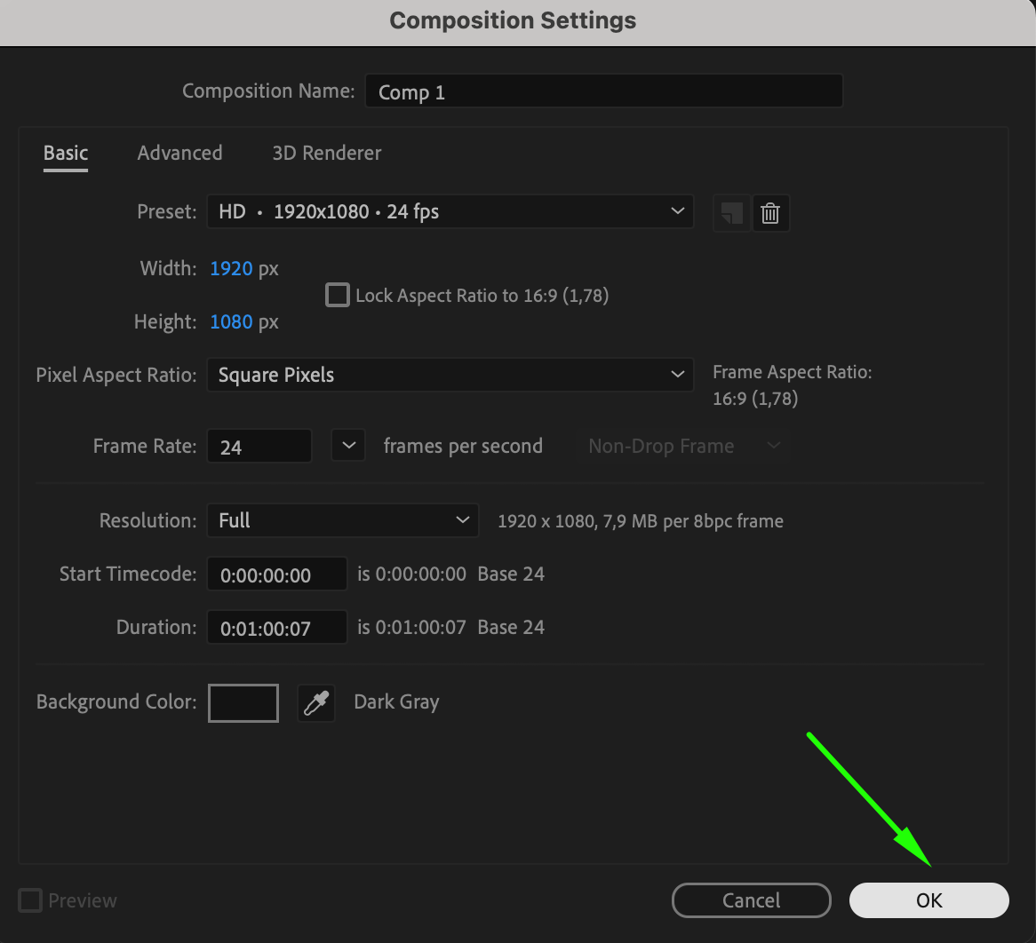The width and height of the screenshot is (1036, 943).
Task: Click the Composition Name text field
Action: point(603,91)
